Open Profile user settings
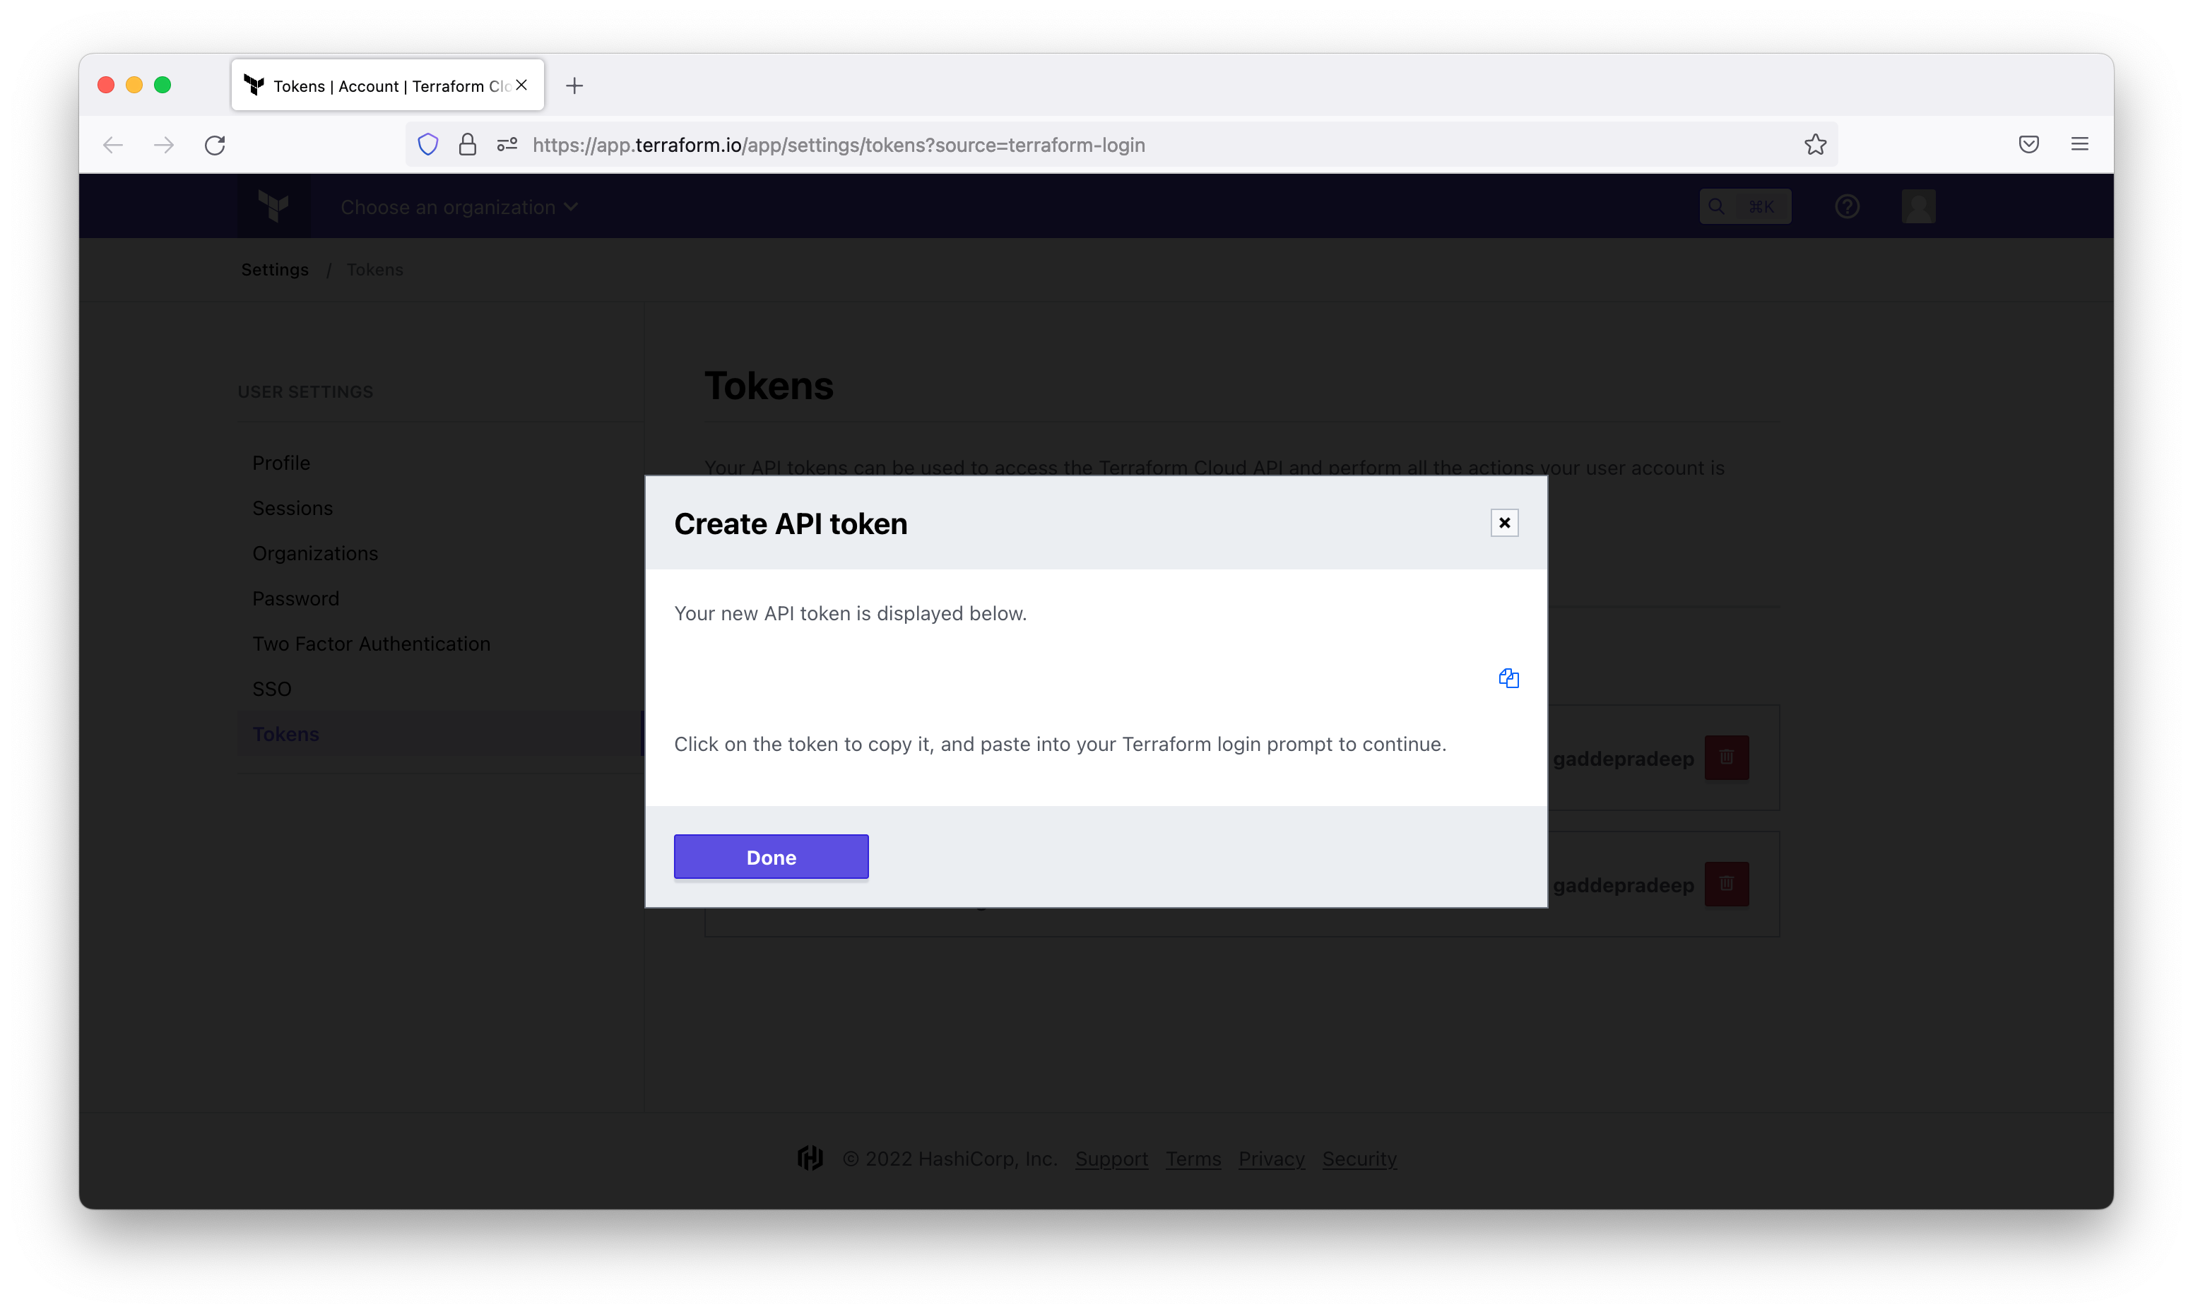The image size is (2193, 1314). (280, 463)
